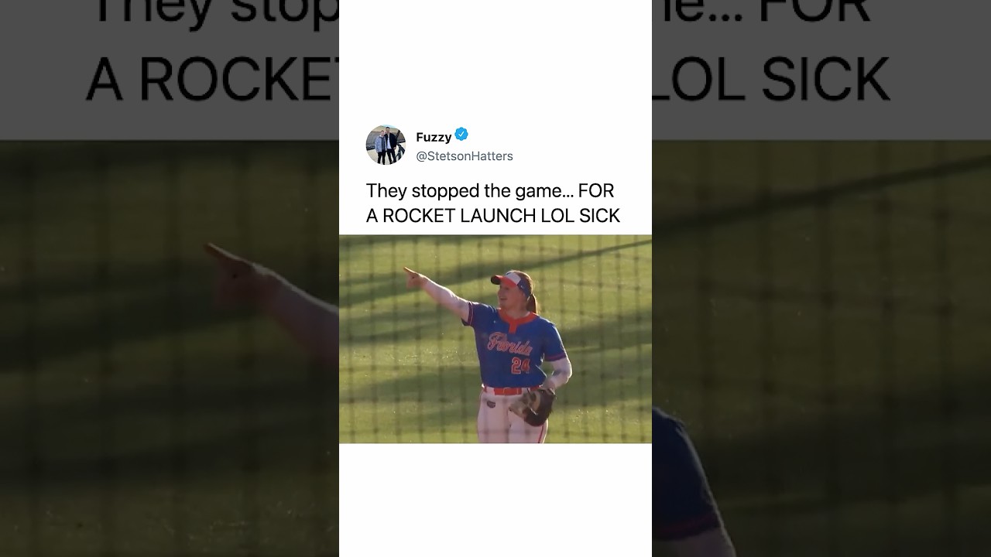
Task: Open the Fuzzy profile avatar picture
Action: (386, 145)
